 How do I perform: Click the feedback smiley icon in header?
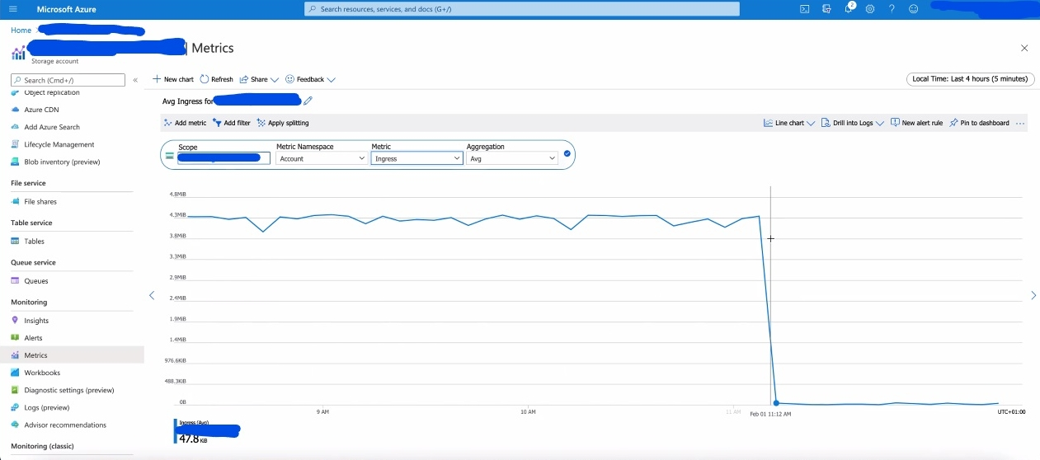(x=913, y=9)
